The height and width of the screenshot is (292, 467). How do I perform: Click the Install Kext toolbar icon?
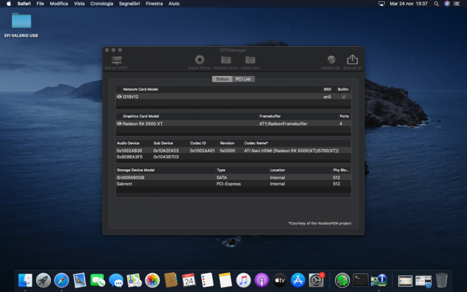click(250, 60)
